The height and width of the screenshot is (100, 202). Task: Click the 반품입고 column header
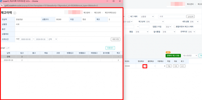coord(70,53)
